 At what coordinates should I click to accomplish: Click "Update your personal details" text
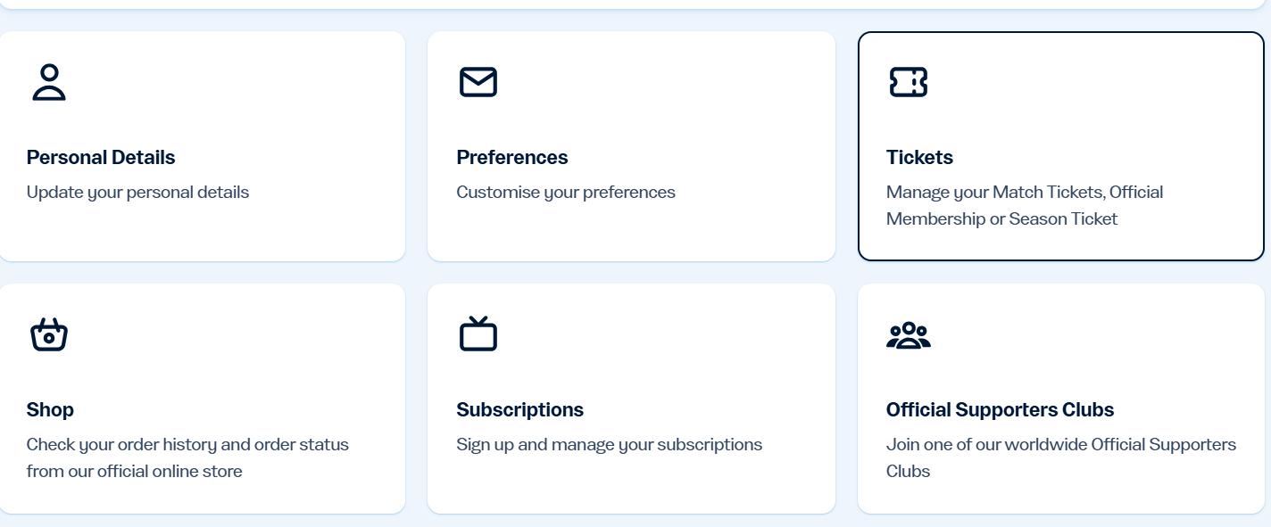pyautogui.click(x=137, y=193)
